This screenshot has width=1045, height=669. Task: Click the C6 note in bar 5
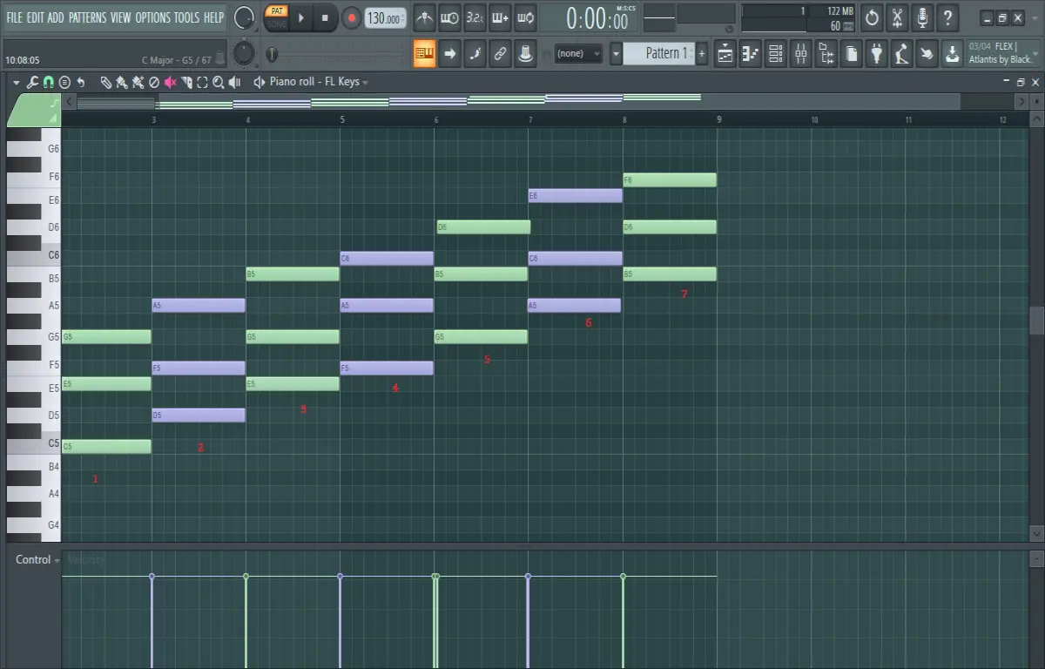[387, 259]
